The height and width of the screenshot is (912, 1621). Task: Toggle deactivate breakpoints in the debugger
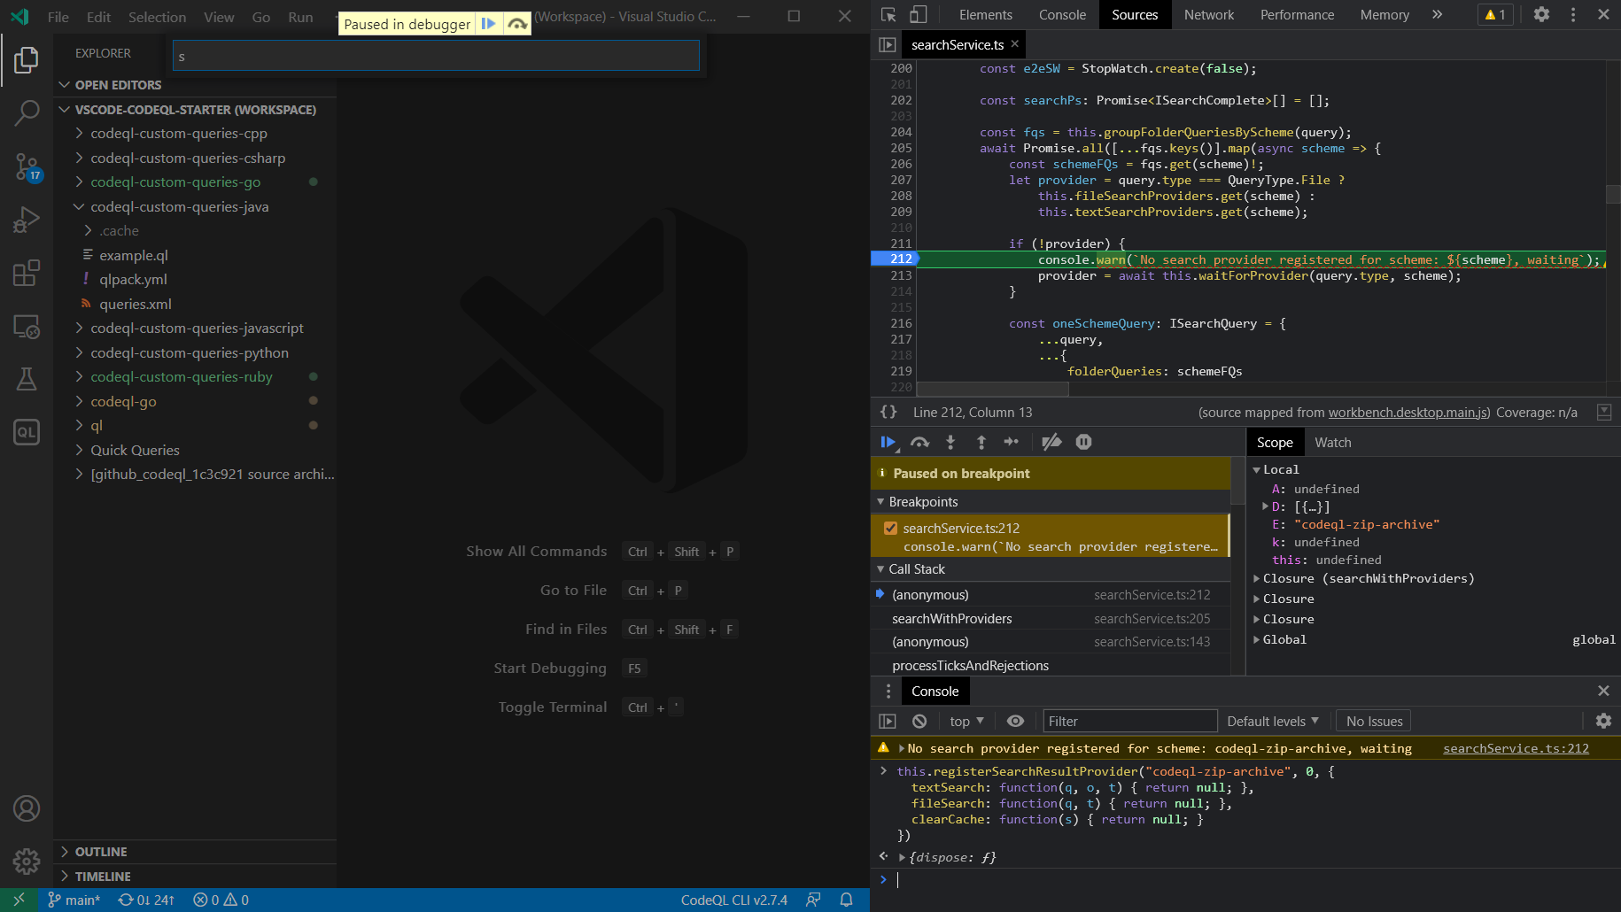[x=1052, y=442]
